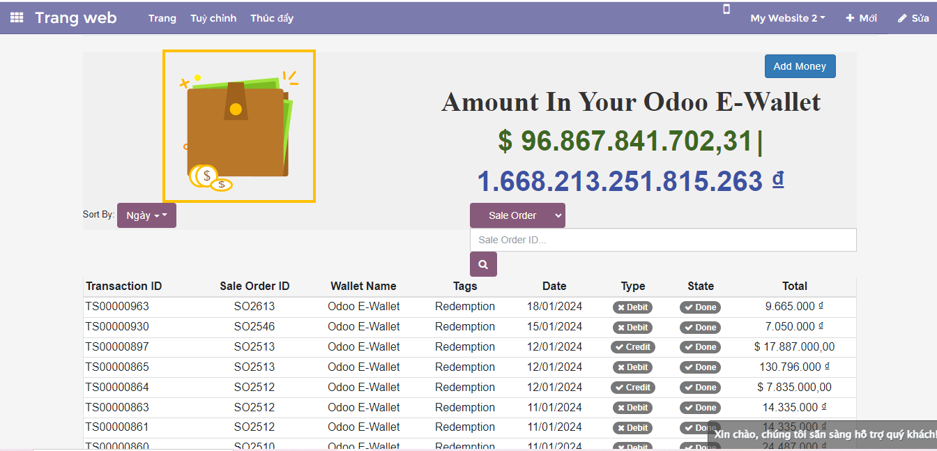Screen dimensions: 937x451
Task: Click Debit badge for TS00000865
Action: pyautogui.click(x=632, y=367)
